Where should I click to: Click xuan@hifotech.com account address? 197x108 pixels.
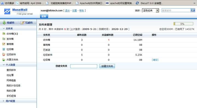(x=51, y=11)
